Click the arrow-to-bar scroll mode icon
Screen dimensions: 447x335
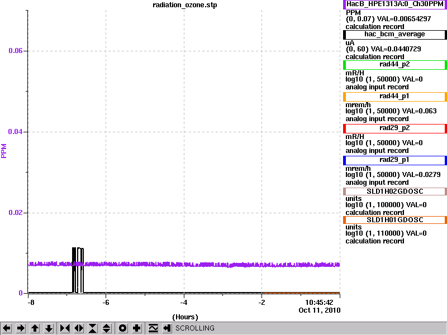click(x=167, y=328)
